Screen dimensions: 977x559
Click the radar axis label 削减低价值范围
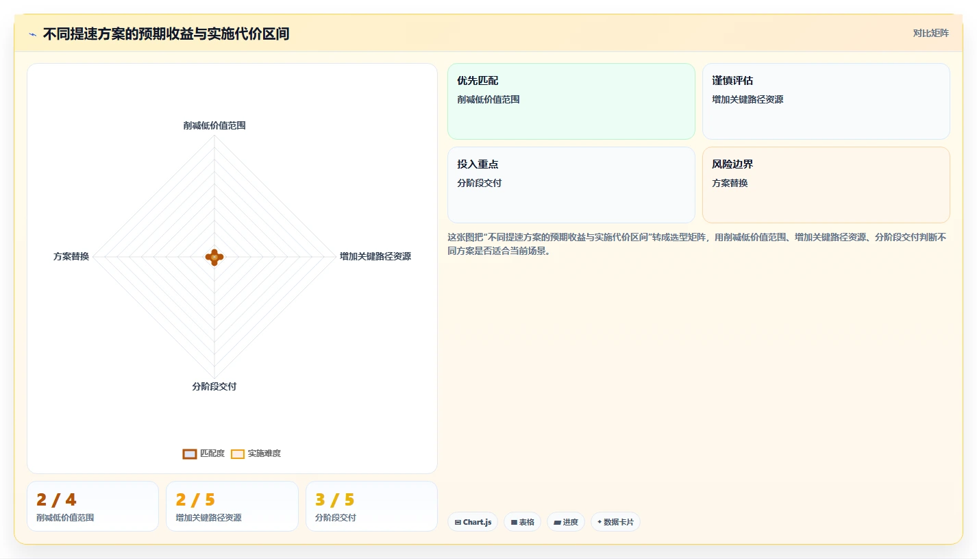click(214, 125)
